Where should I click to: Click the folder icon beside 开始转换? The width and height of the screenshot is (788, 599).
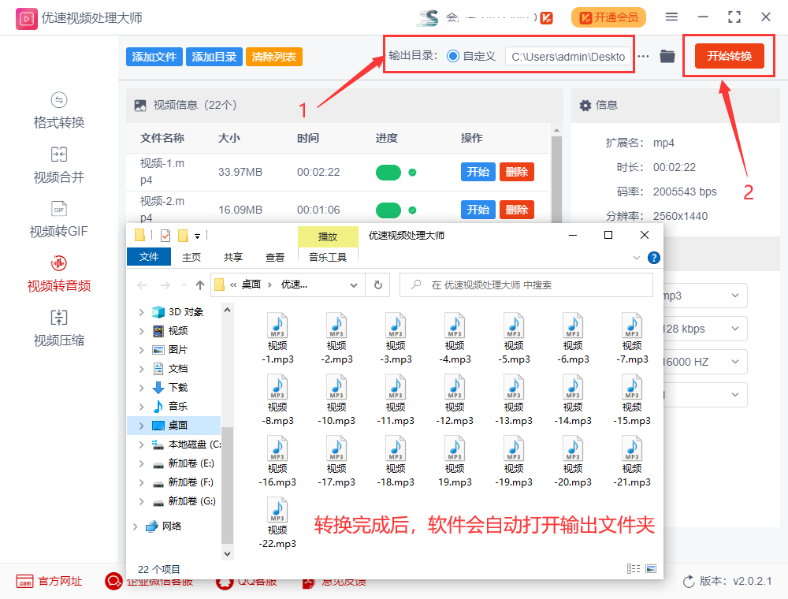click(667, 55)
